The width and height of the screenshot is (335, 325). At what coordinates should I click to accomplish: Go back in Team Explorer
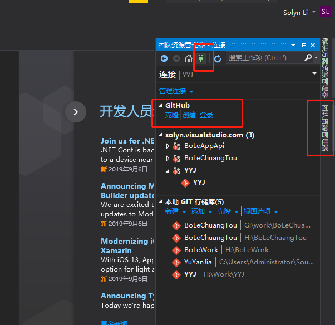(x=164, y=58)
